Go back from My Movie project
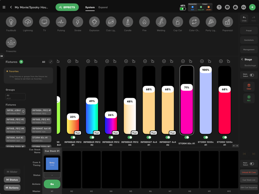Viewport: 259px width, 194px height. pyautogui.click(x=11, y=7)
